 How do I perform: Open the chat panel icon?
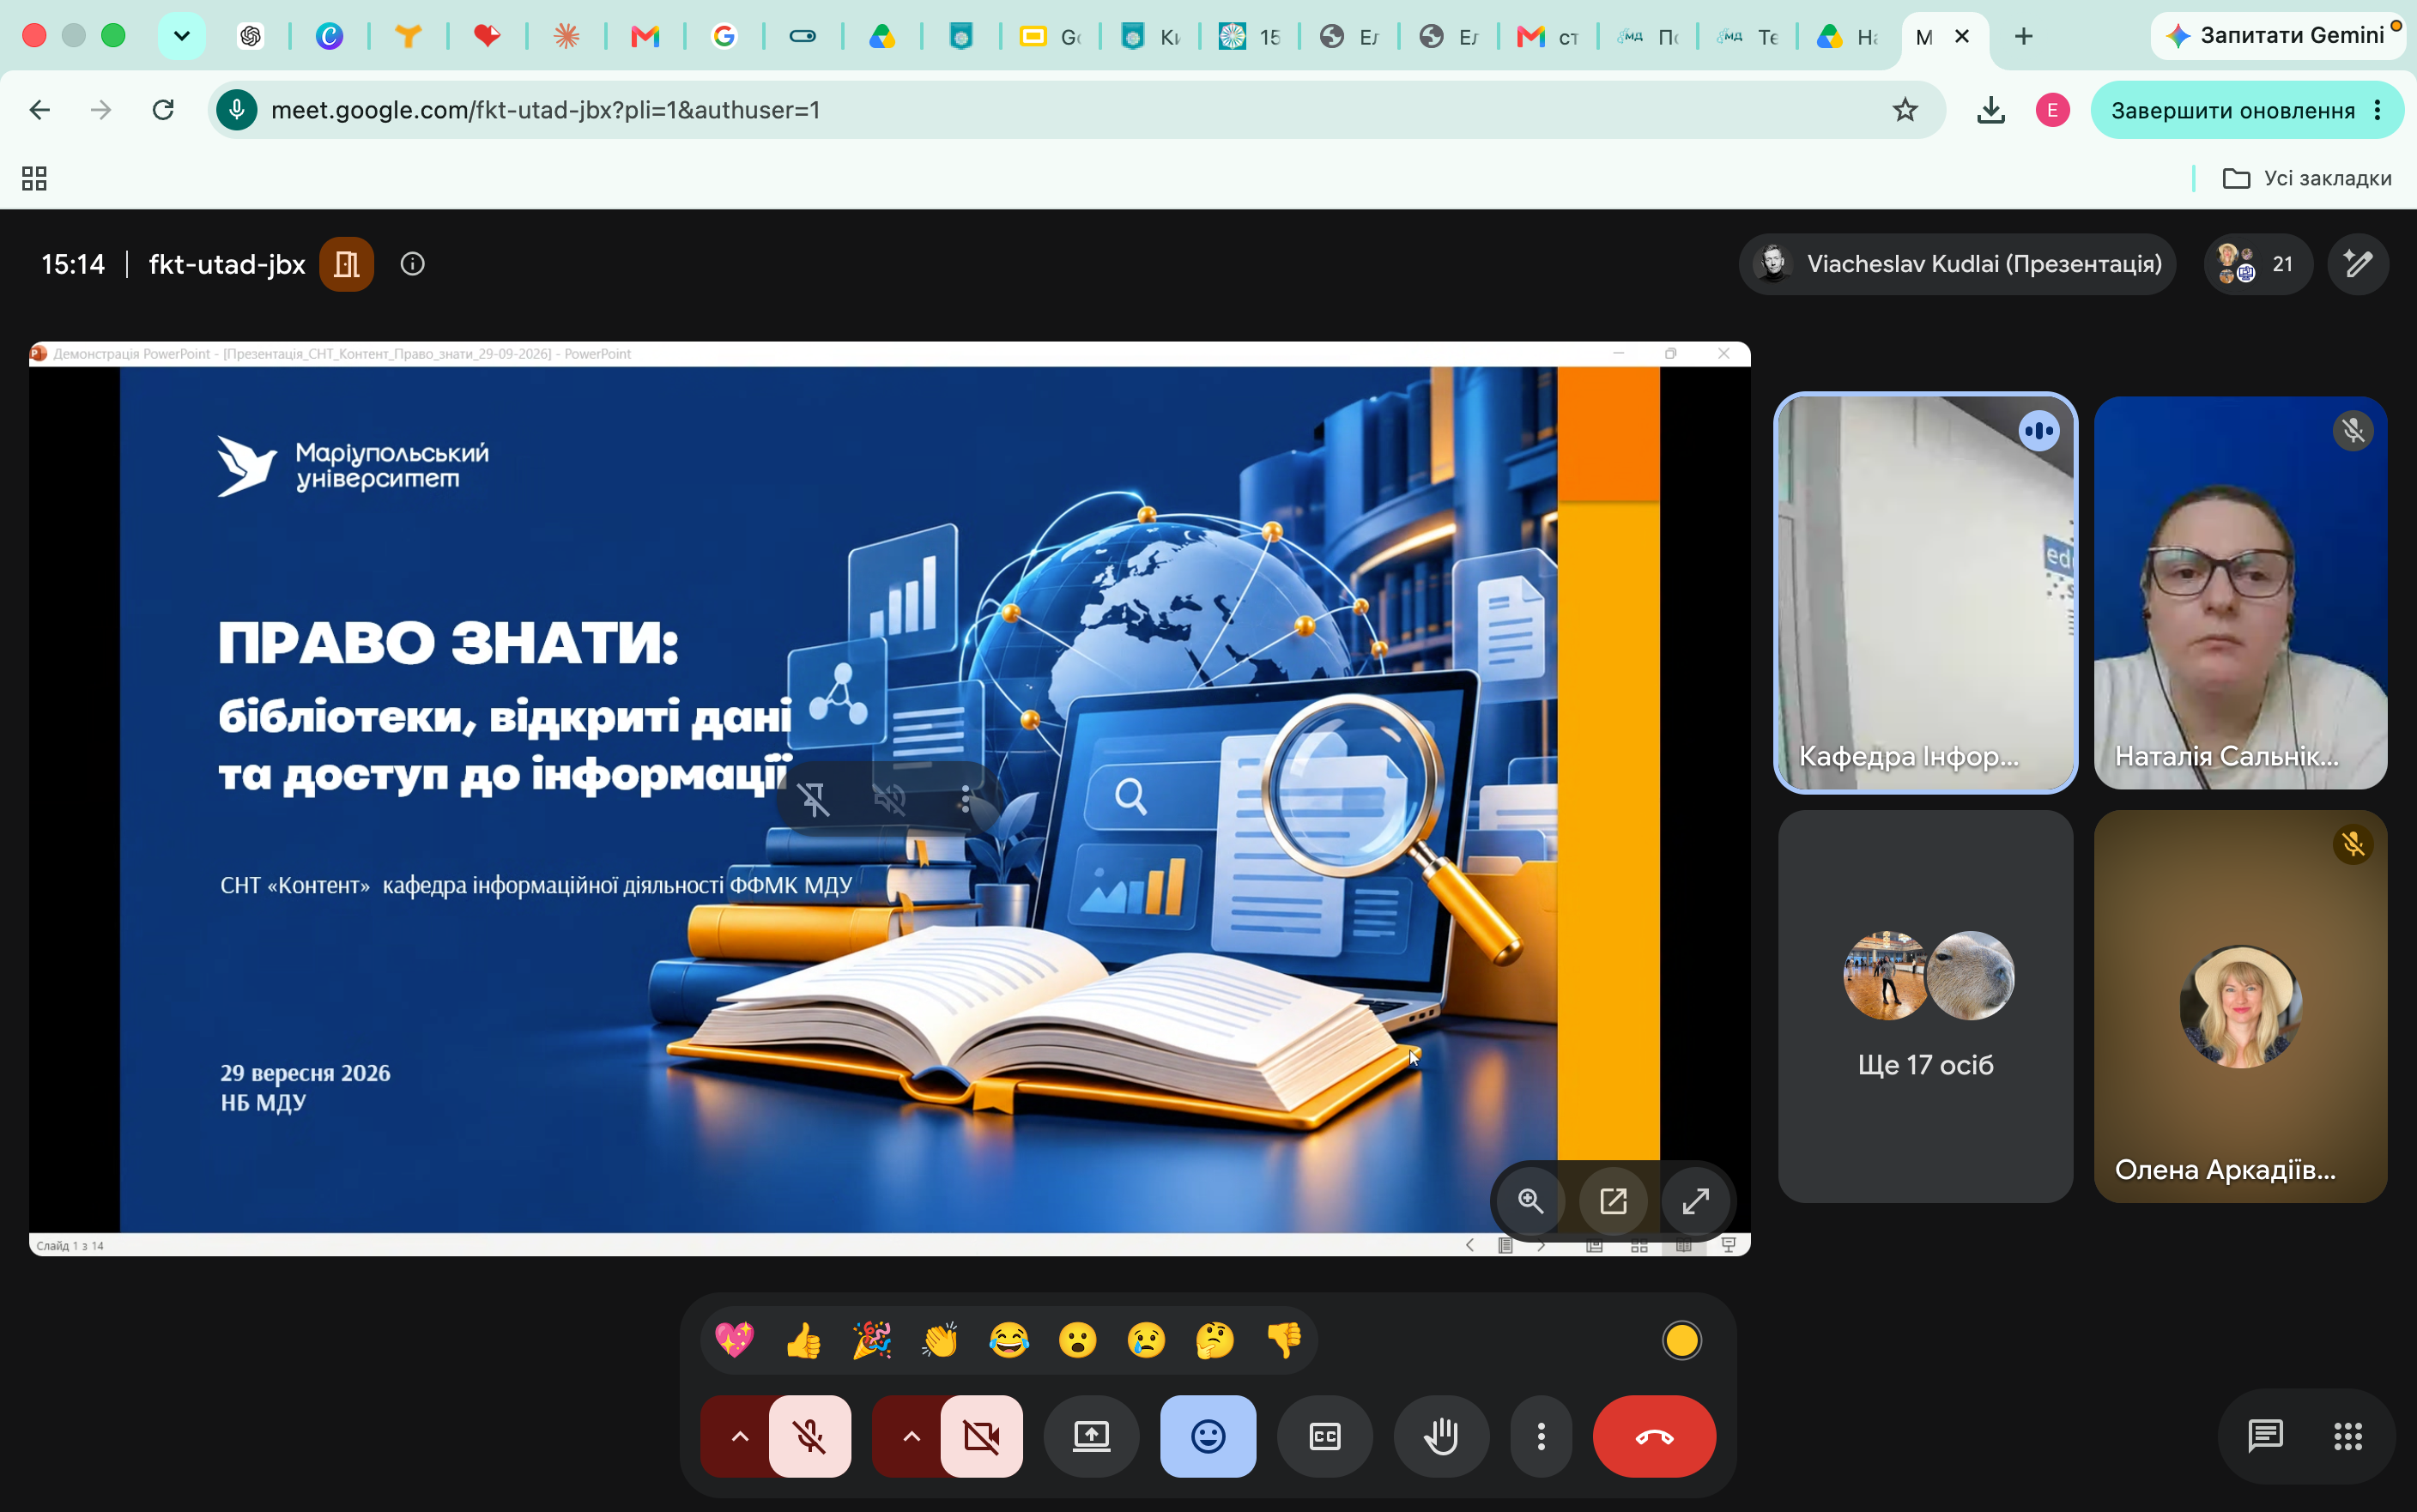[x=2265, y=1436]
